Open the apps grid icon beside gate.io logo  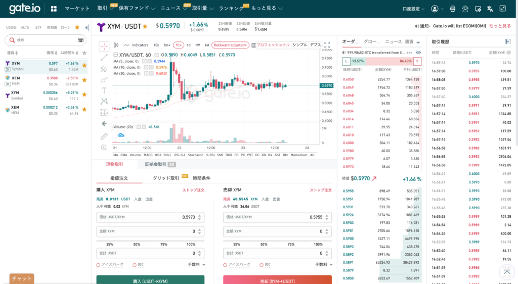click(x=54, y=9)
